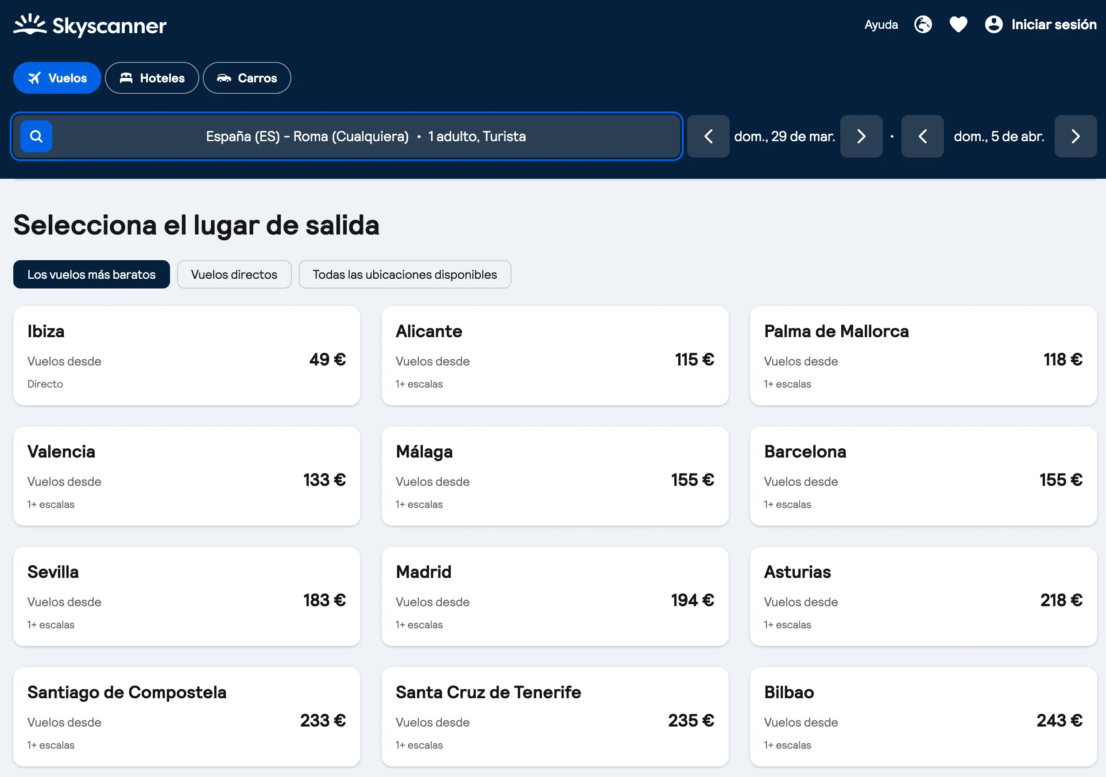The image size is (1106, 777).
Task: Advance departure date with right chevron
Action: pyautogui.click(x=862, y=136)
